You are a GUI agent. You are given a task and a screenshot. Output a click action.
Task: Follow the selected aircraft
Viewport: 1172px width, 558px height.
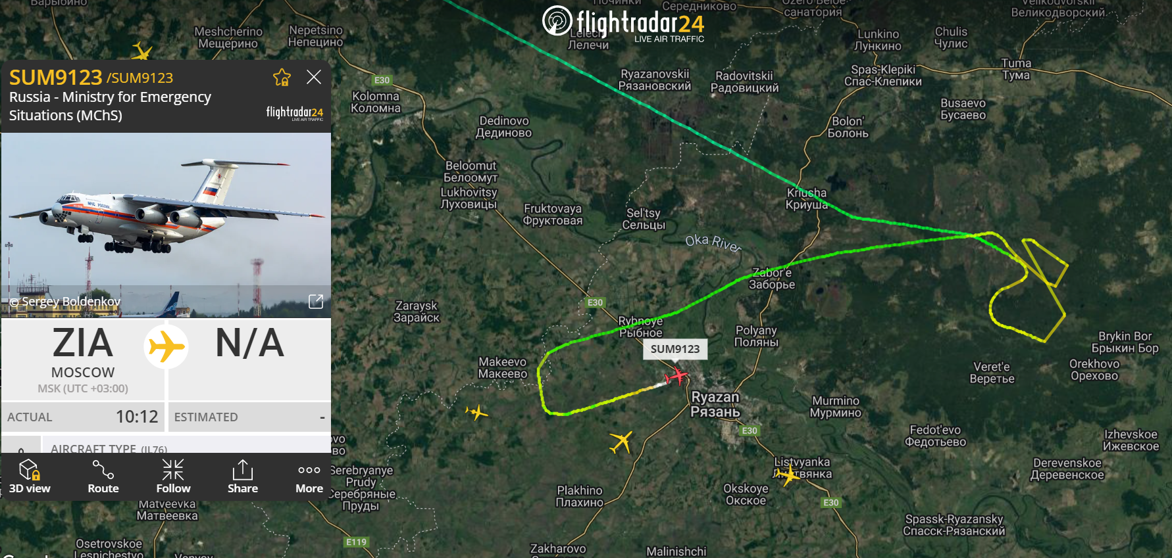pos(173,477)
